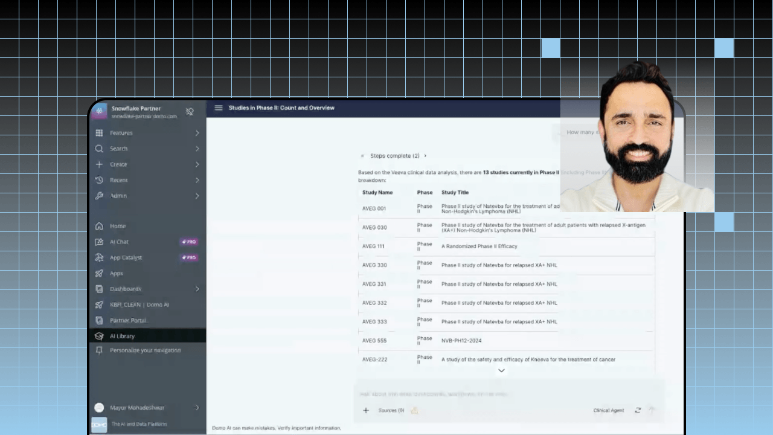Click the KBFI_CLEAN rocket icon
773x435 pixels.
coord(99,304)
